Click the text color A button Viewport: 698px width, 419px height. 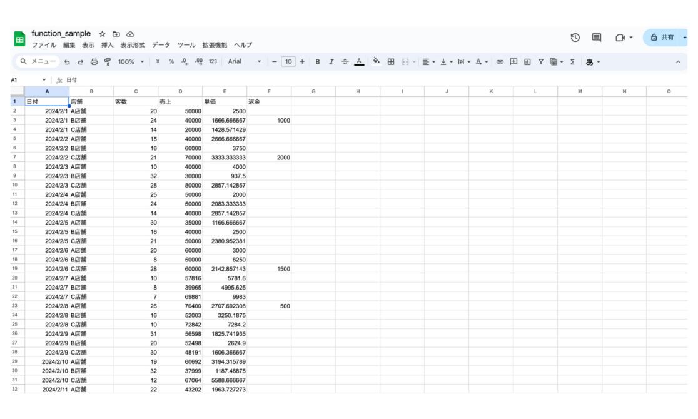(x=359, y=62)
